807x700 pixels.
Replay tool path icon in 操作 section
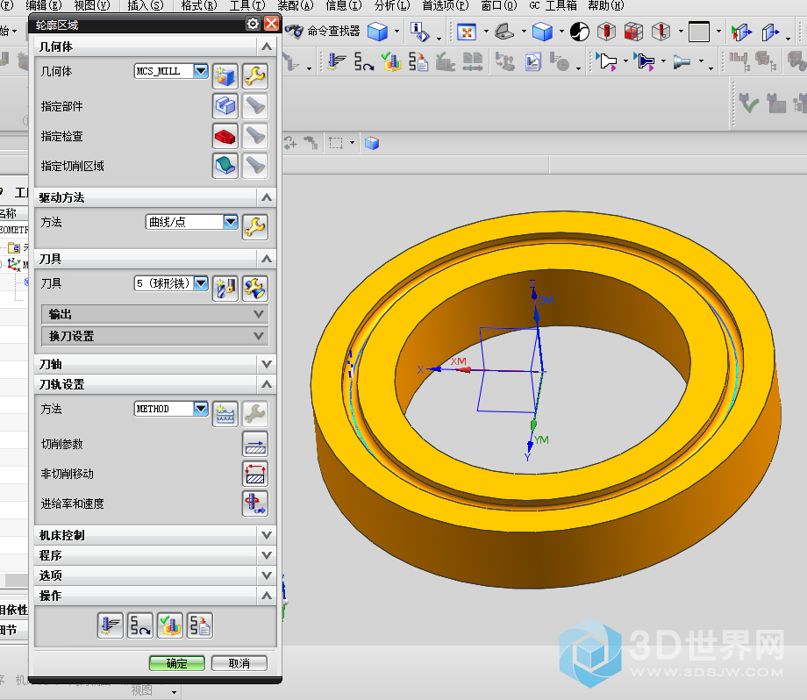140,625
